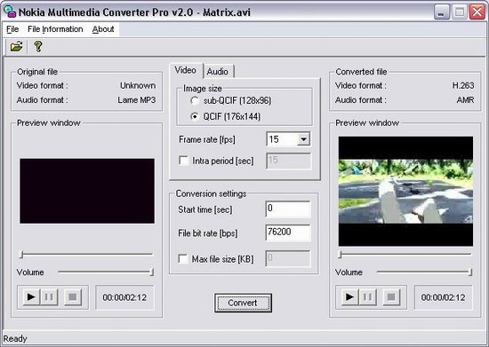The height and width of the screenshot is (347, 489).
Task: Click the Intra period value field
Action: pyautogui.click(x=288, y=161)
